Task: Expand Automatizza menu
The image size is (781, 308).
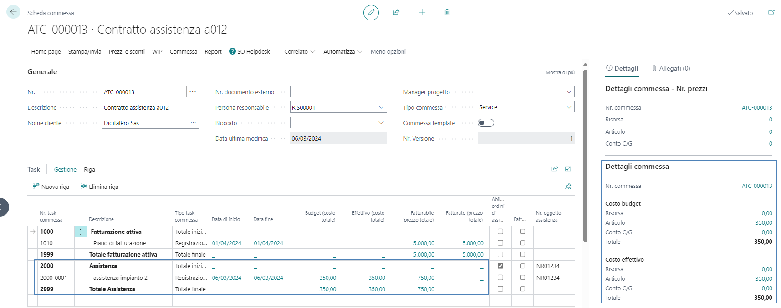Action: tap(342, 51)
